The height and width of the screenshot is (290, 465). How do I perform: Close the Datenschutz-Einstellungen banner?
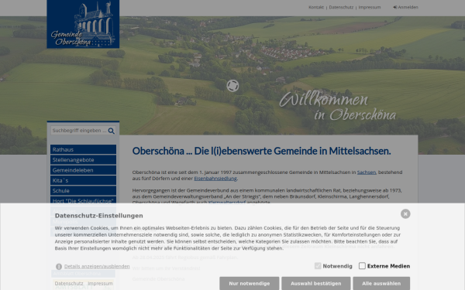(x=405, y=213)
